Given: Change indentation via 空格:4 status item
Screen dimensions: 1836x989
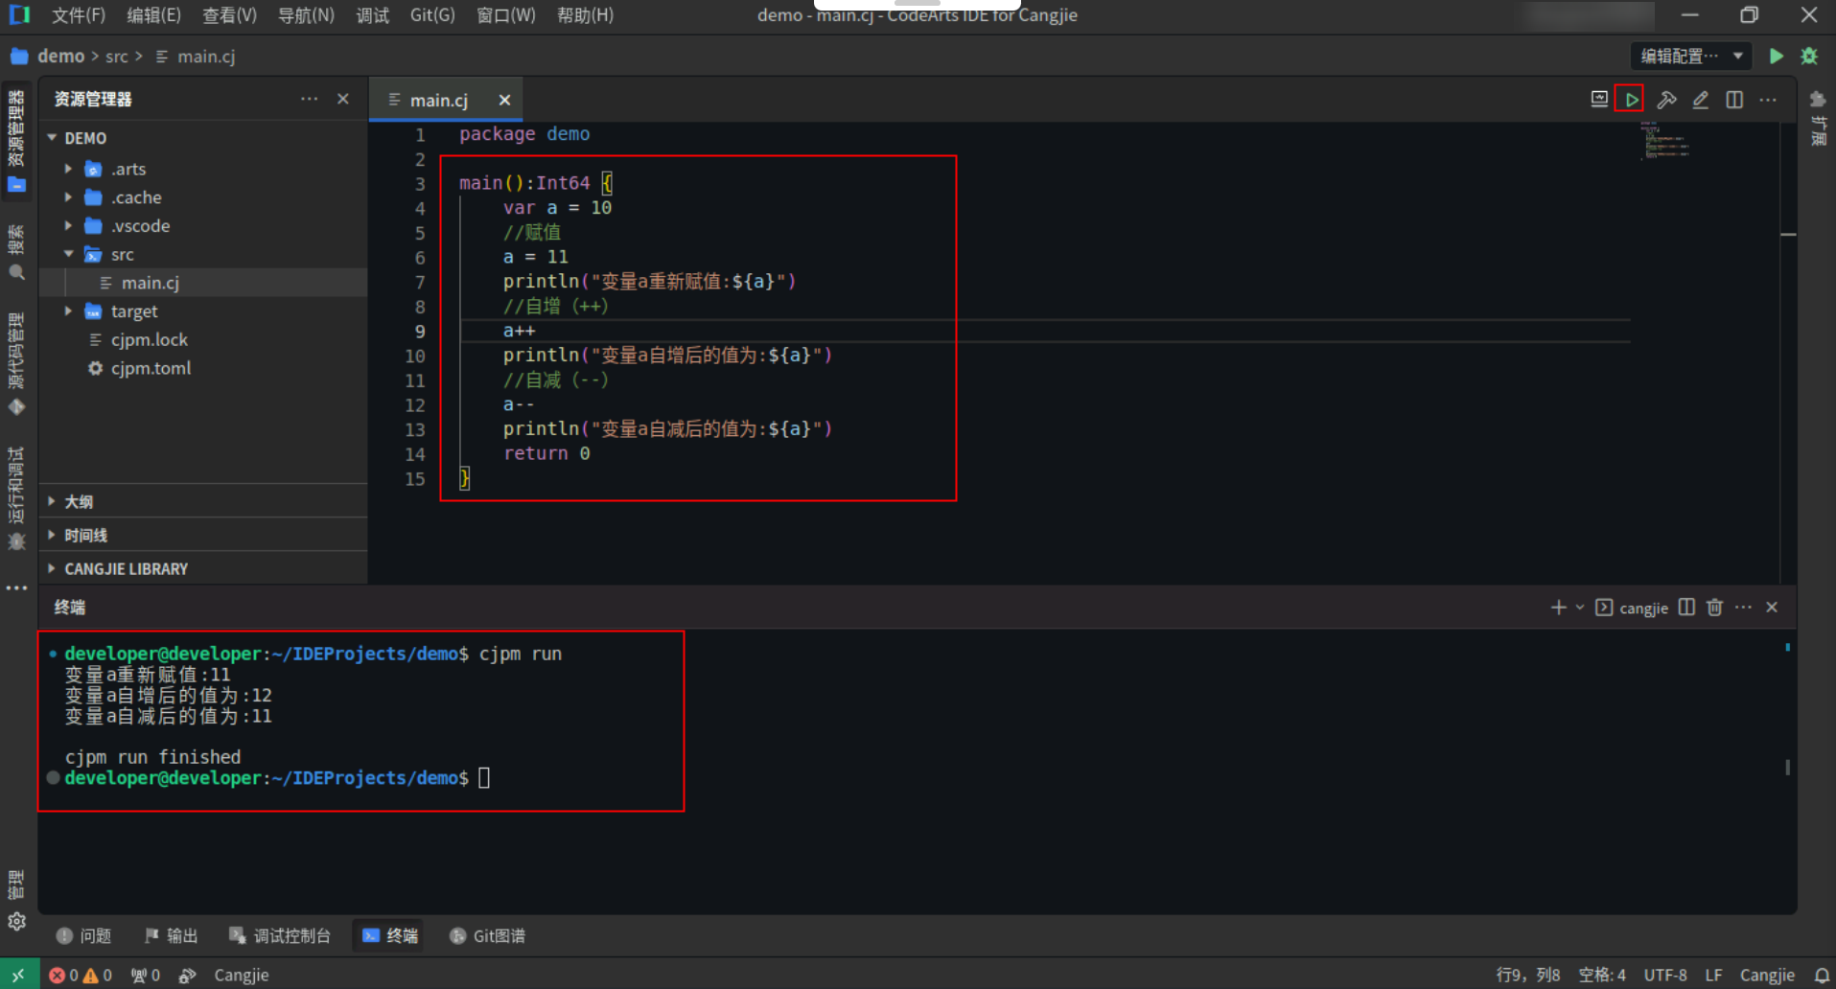Looking at the screenshot, I should click(x=1602, y=975).
